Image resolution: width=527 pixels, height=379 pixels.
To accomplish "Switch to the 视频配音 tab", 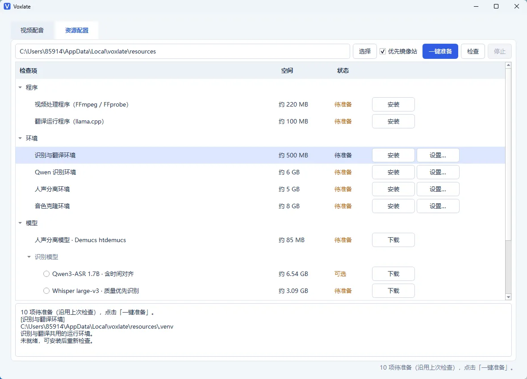I will tap(32, 30).
